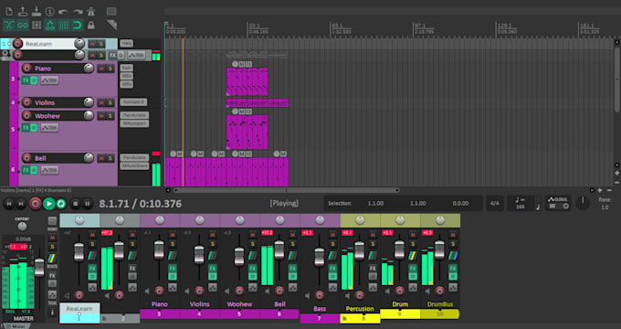Go to project end transport button
Viewport: 621px width, 329px height.
[21, 204]
